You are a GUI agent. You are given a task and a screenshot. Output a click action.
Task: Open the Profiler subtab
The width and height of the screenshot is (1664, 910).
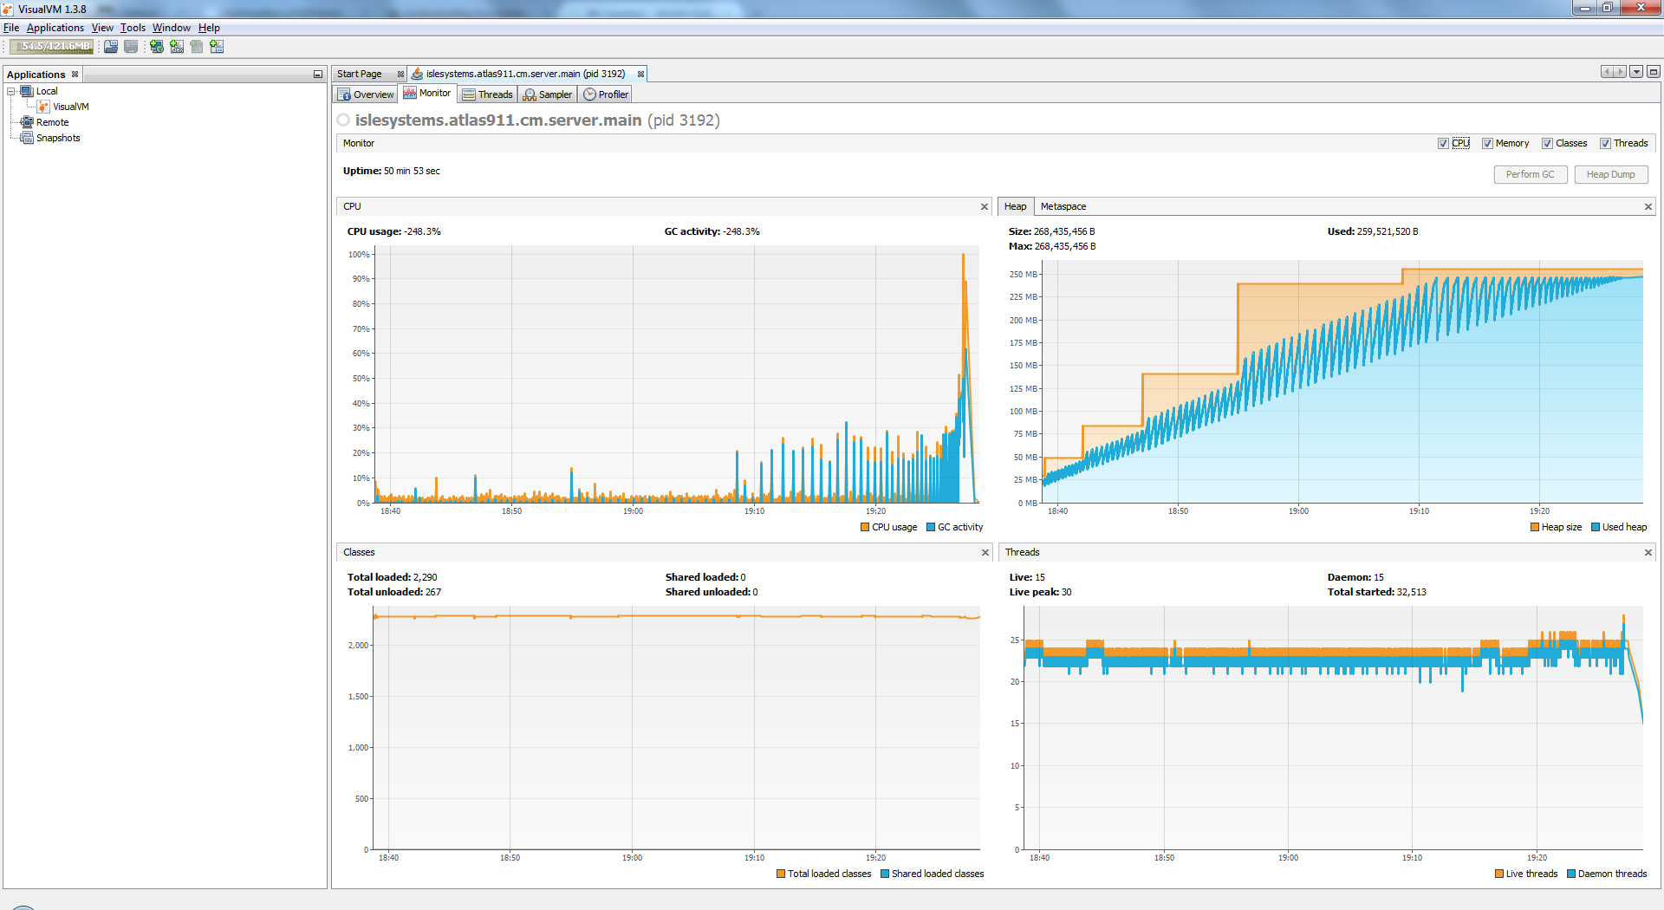click(x=606, y=94)
